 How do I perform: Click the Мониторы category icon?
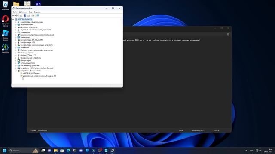18,47
